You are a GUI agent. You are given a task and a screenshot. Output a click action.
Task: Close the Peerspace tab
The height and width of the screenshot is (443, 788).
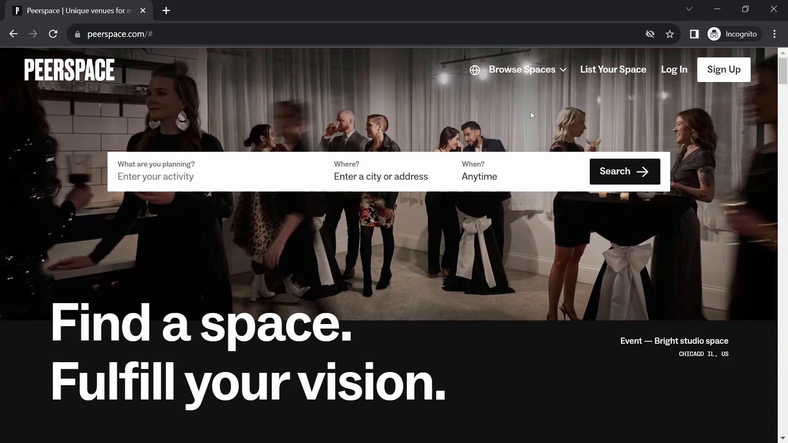143,11
